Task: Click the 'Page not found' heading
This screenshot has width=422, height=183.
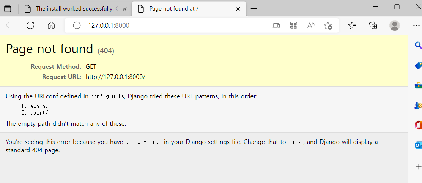Action: tap(49, 49)
